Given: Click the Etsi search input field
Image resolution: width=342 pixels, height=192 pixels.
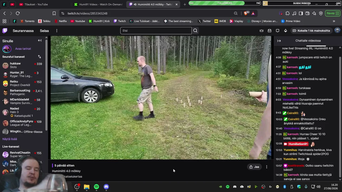Looking at the screenshot, I should pyautogui.click(x=156, y=31).
